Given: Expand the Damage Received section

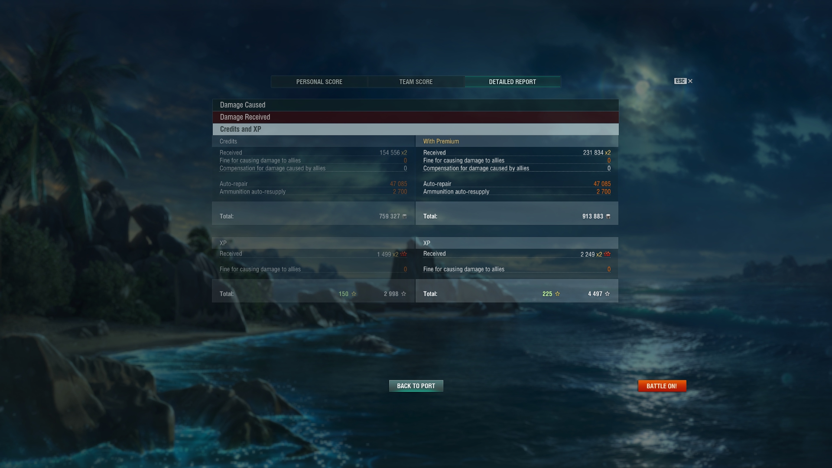Looking at the screenshot, I should point(416,117).
